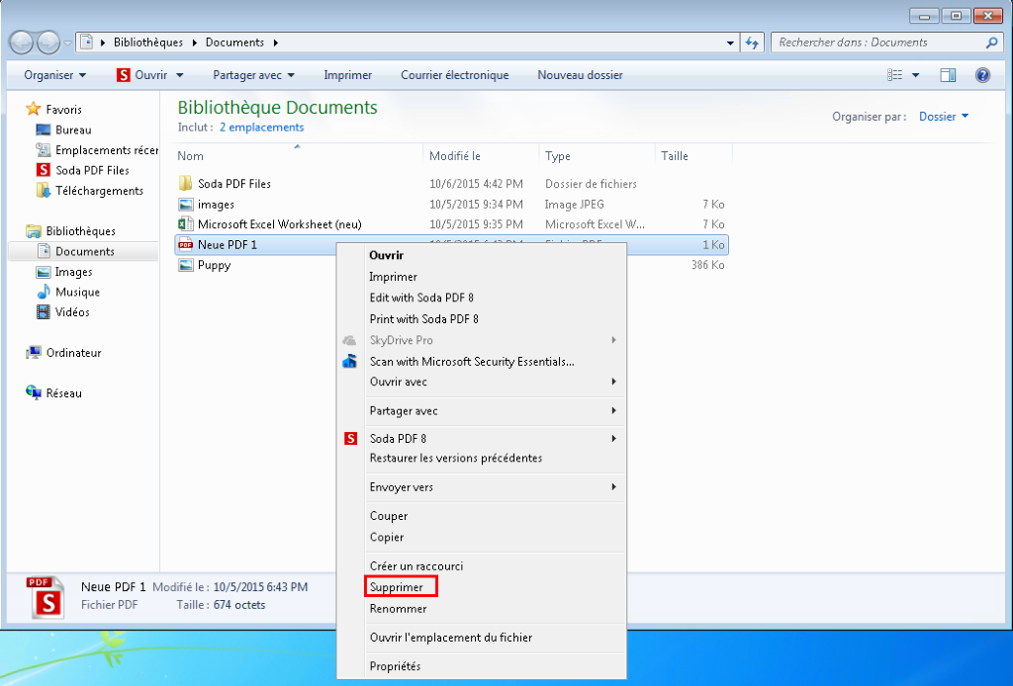The height and width of the screenshot is (686, 1013).
Task: Choose Supprimer in the context menu
Action: [396, 587]
